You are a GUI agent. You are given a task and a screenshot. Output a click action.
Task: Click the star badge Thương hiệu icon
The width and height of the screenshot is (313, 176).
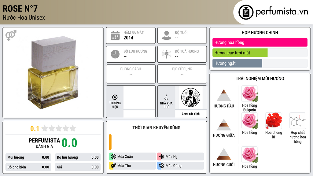point(115,97)
